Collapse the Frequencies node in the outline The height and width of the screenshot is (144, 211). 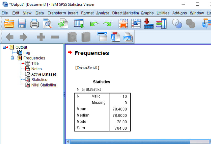pos(13,58)
